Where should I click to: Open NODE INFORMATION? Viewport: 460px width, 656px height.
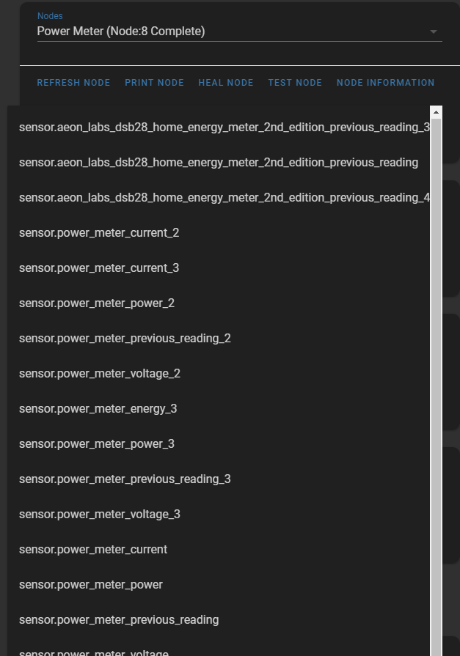[x=385, y=83]
